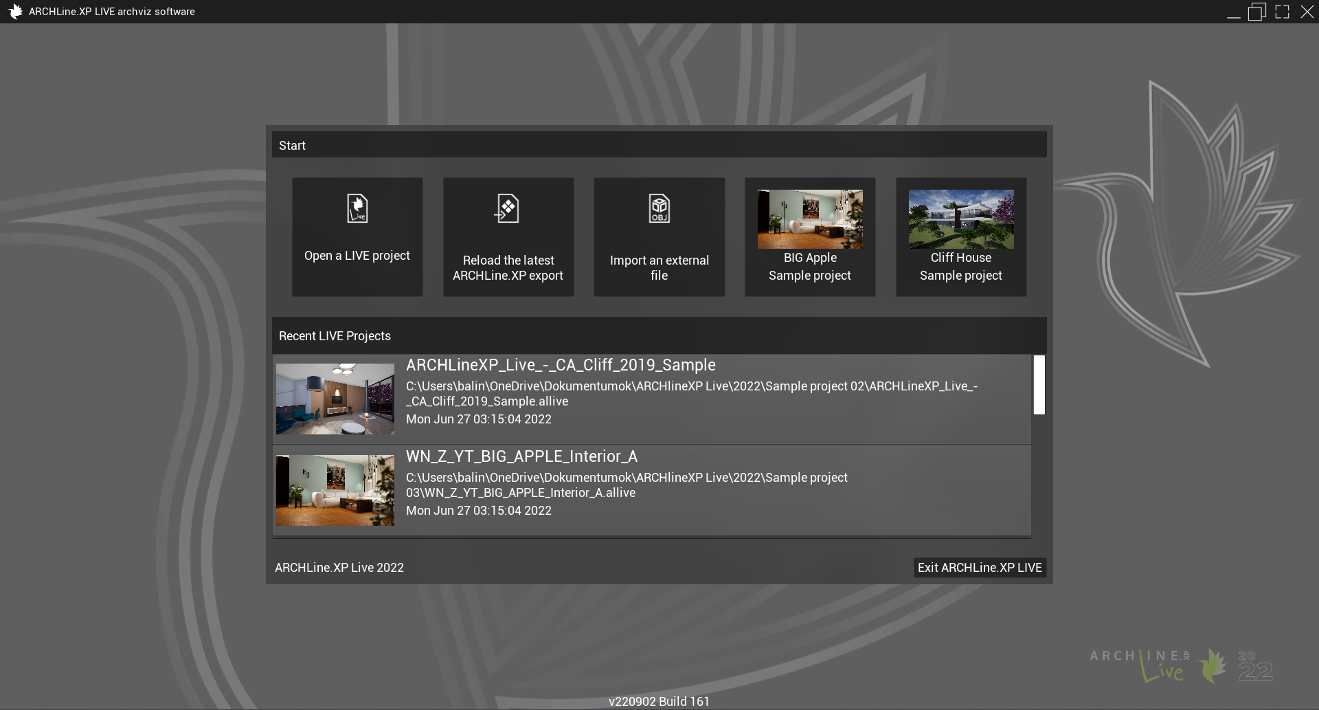Select Reload the latest ARCHLine.XP export text
The width and height of the screenshot is (1319, 710).
click(508, 268)
